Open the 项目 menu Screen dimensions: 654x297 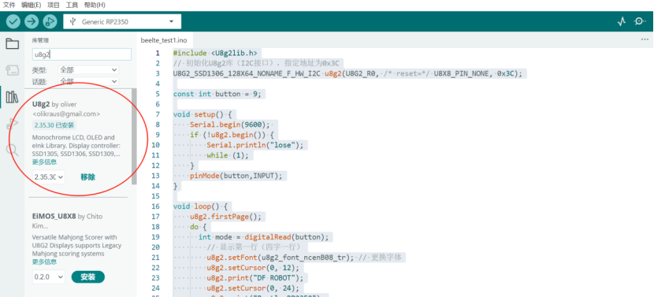[54, 5]
